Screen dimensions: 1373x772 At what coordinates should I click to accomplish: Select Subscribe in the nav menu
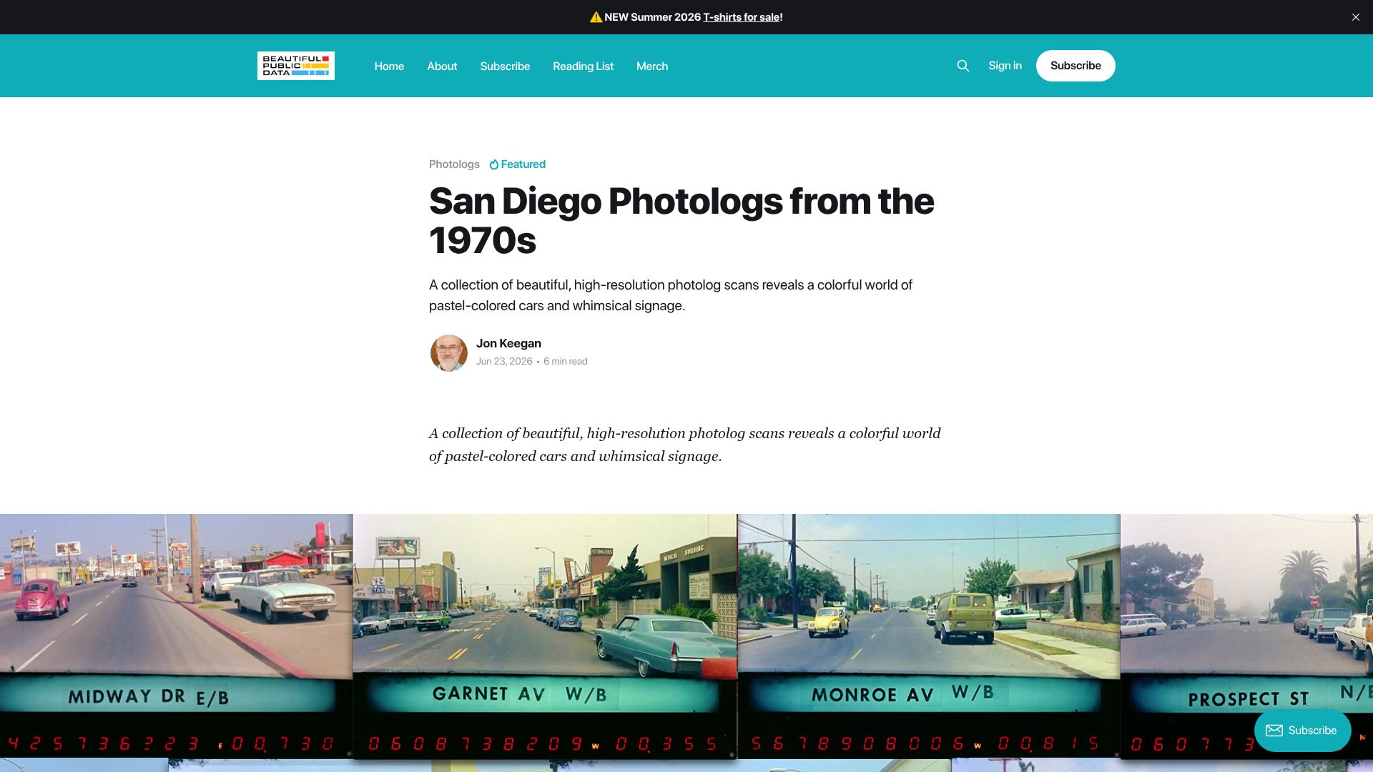pyautogui.click(x=505, y=66)
